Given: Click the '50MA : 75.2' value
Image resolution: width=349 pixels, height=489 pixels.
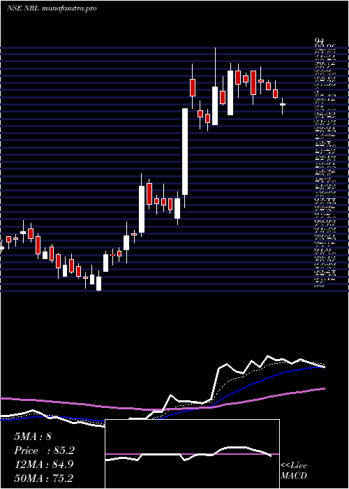Looking at the screenshot, I should (x=43, y=479).
